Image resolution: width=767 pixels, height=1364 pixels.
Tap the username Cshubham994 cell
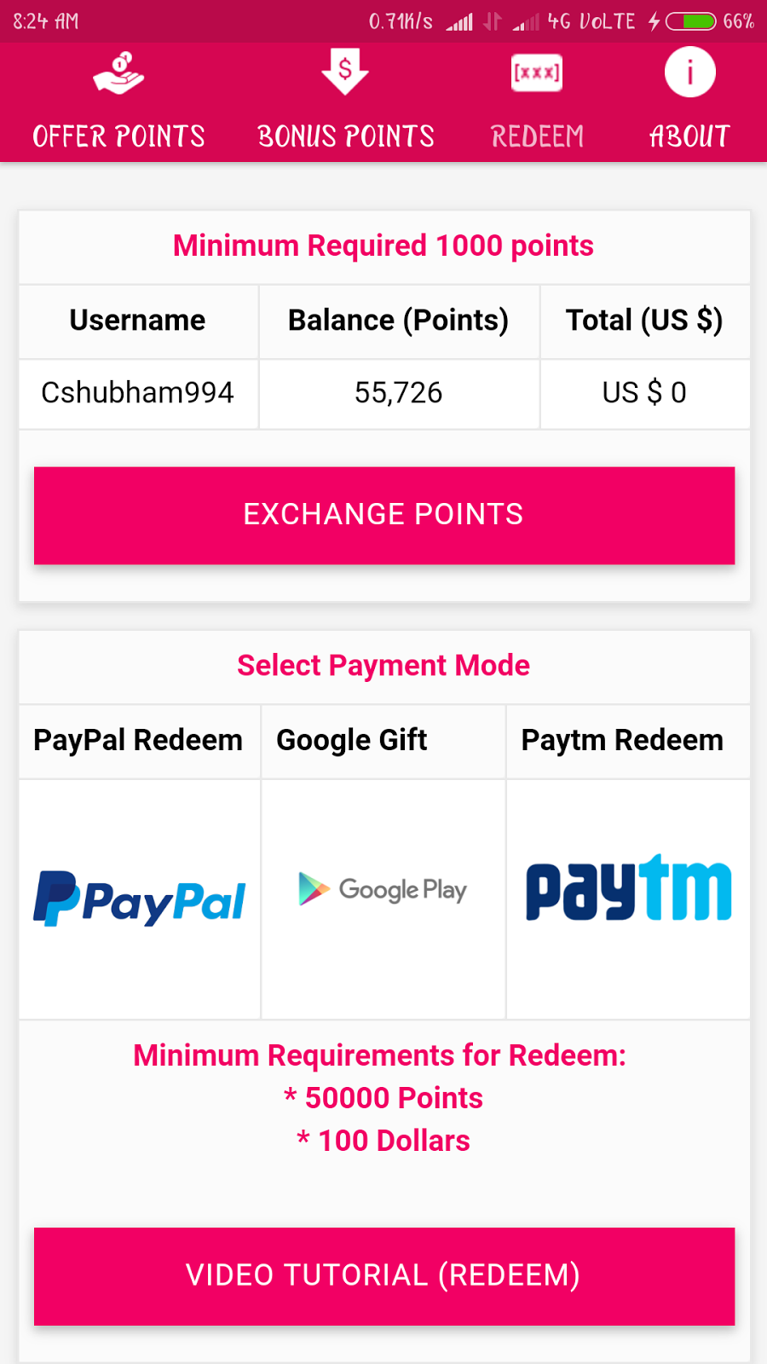138,393
